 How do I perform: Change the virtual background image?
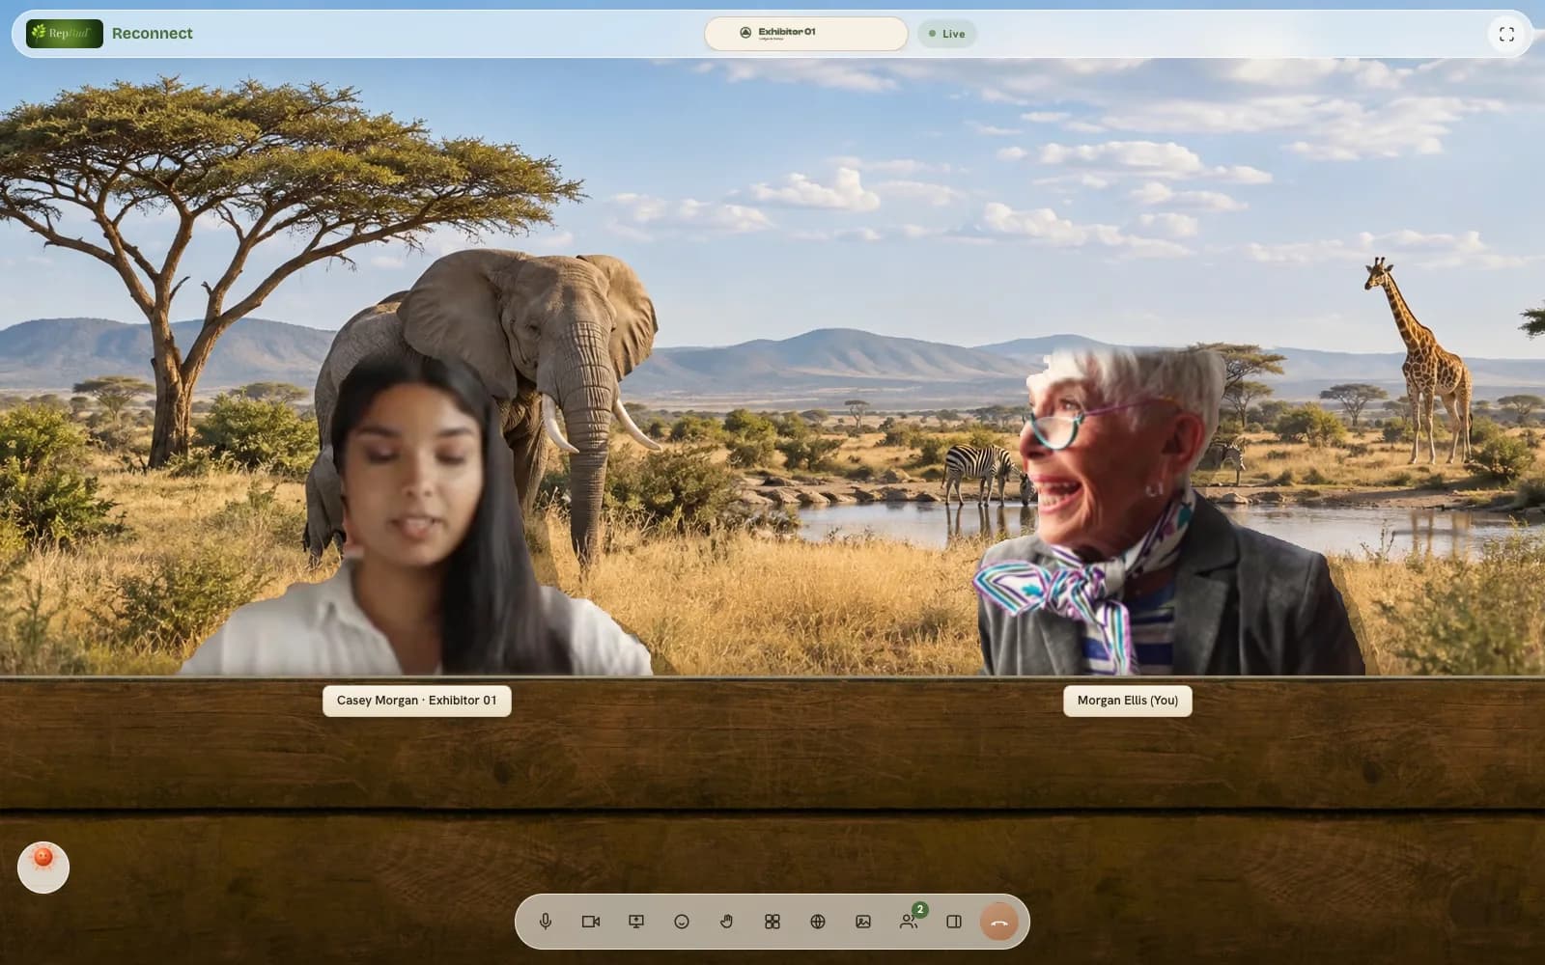pos(863,922)
